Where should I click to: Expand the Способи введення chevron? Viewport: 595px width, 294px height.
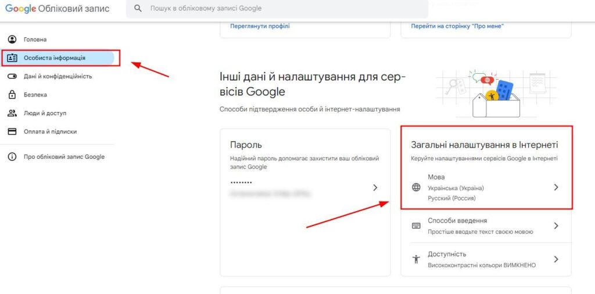[x=556, y=225]
